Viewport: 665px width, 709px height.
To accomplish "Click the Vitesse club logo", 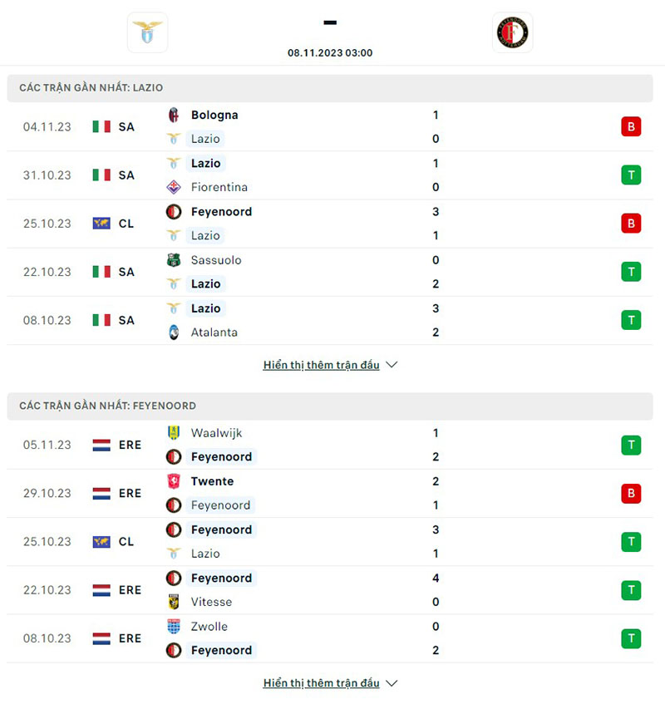I will [x=174, y=602].
